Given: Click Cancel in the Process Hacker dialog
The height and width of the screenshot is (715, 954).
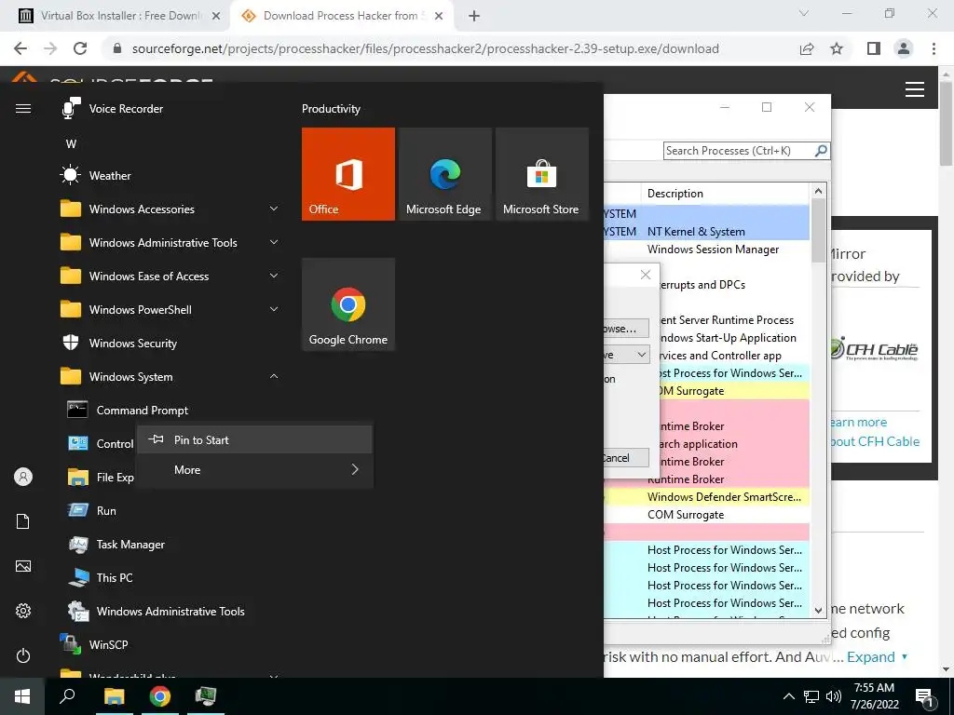Looking at the screenshot, I should [x=625, y=458].
